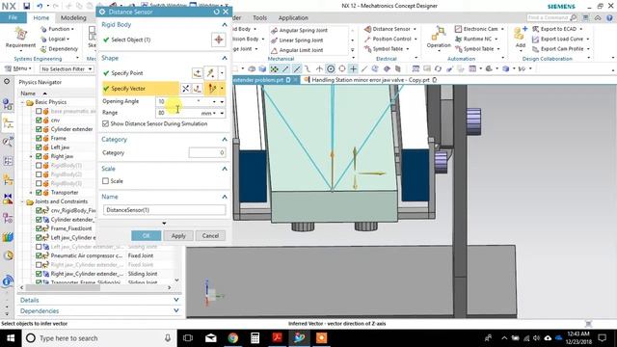Open the Application tab

[x=293, y=17]
